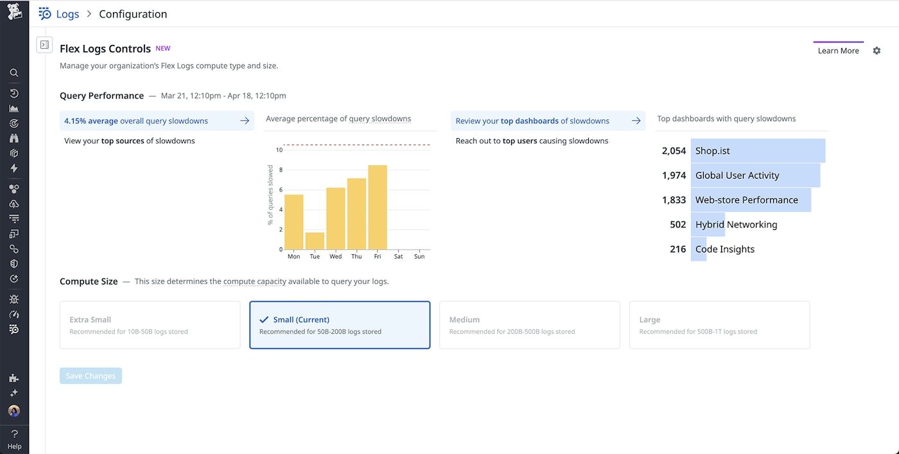Open the Logs sidebar icon
This screenshot has width=899, height=454.
14,329
